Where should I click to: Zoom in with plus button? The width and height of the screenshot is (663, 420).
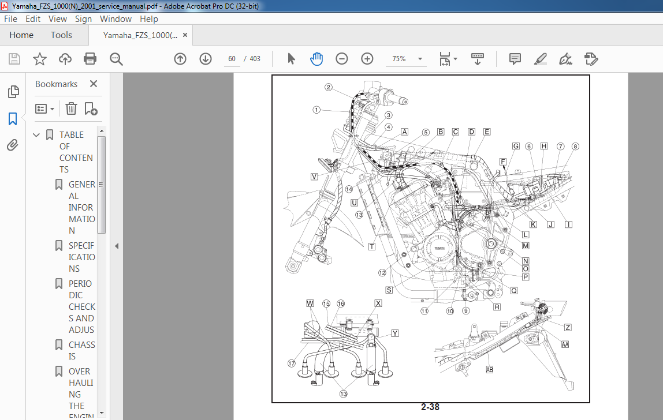(367, 59)
